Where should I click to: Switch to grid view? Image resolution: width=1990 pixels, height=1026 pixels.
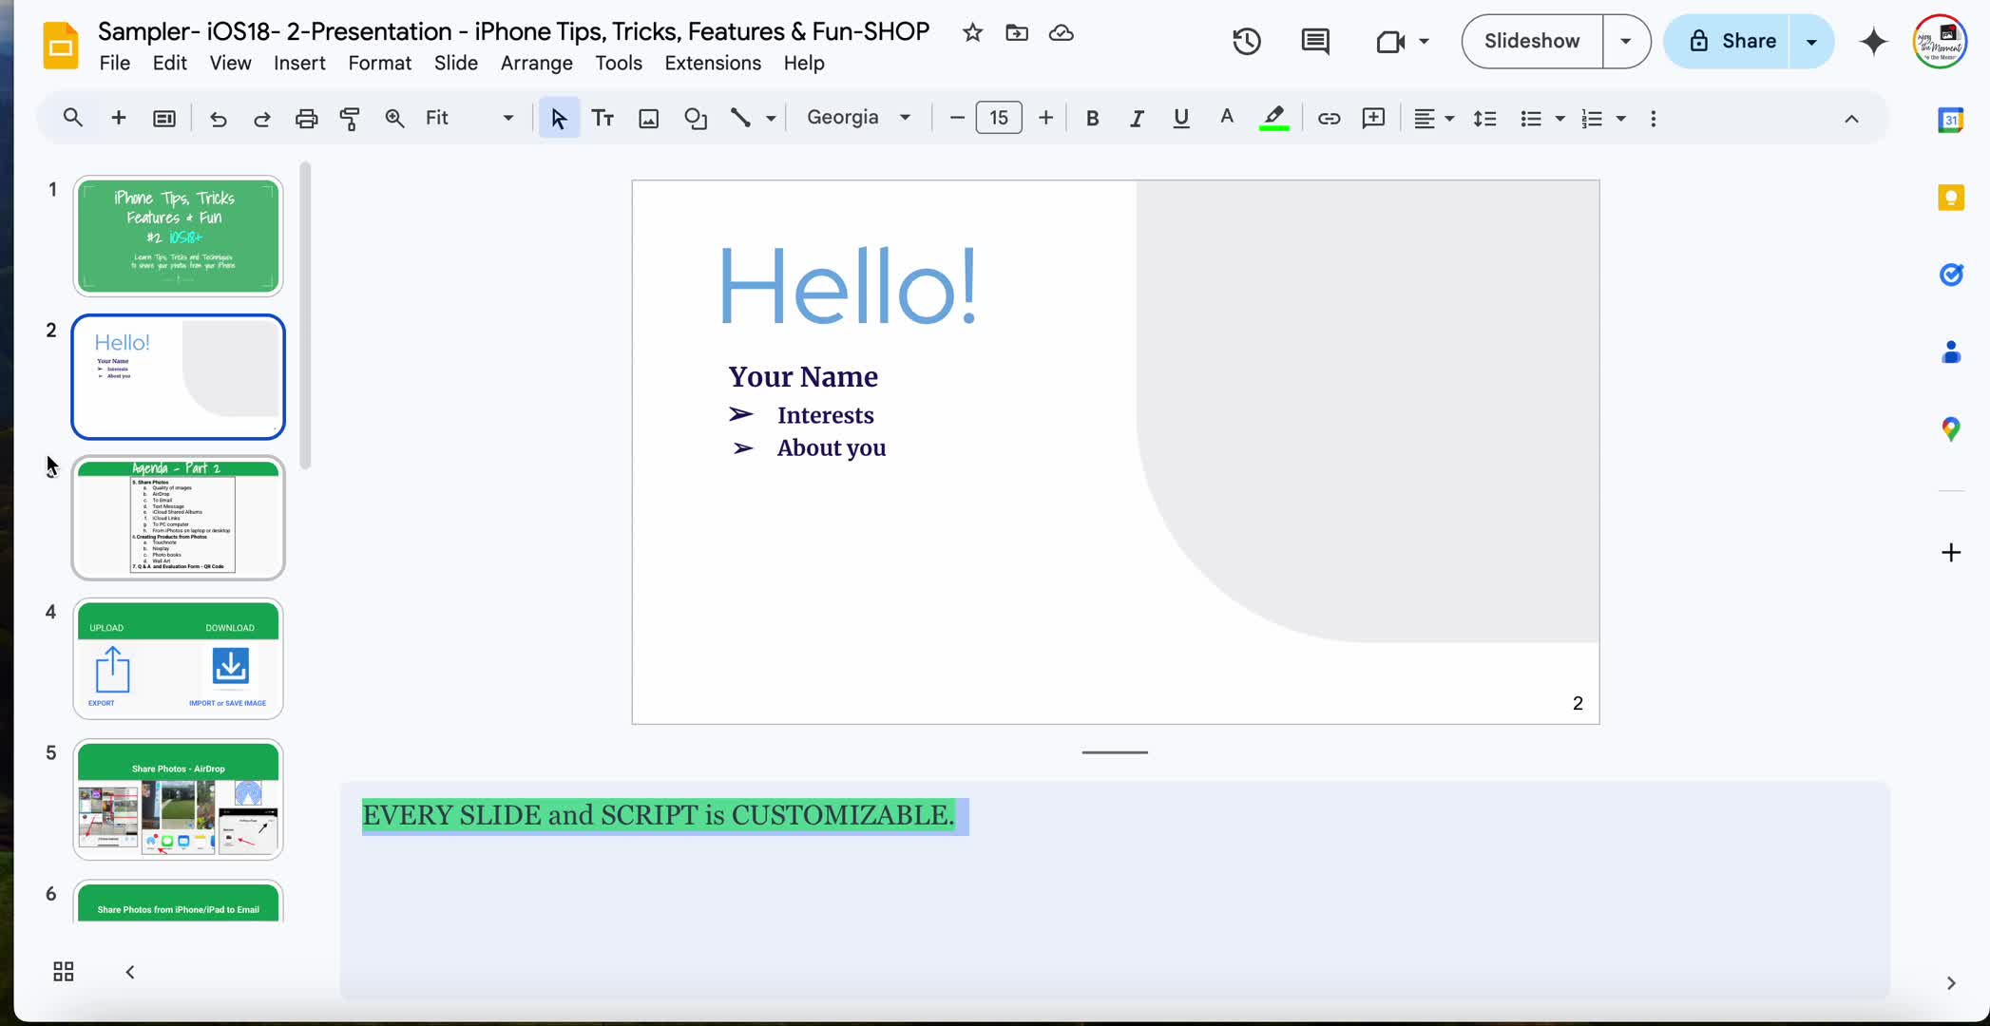64,971
